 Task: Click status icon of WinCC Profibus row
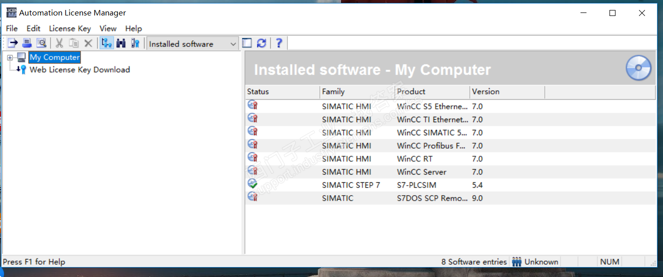tap(252, 144)
